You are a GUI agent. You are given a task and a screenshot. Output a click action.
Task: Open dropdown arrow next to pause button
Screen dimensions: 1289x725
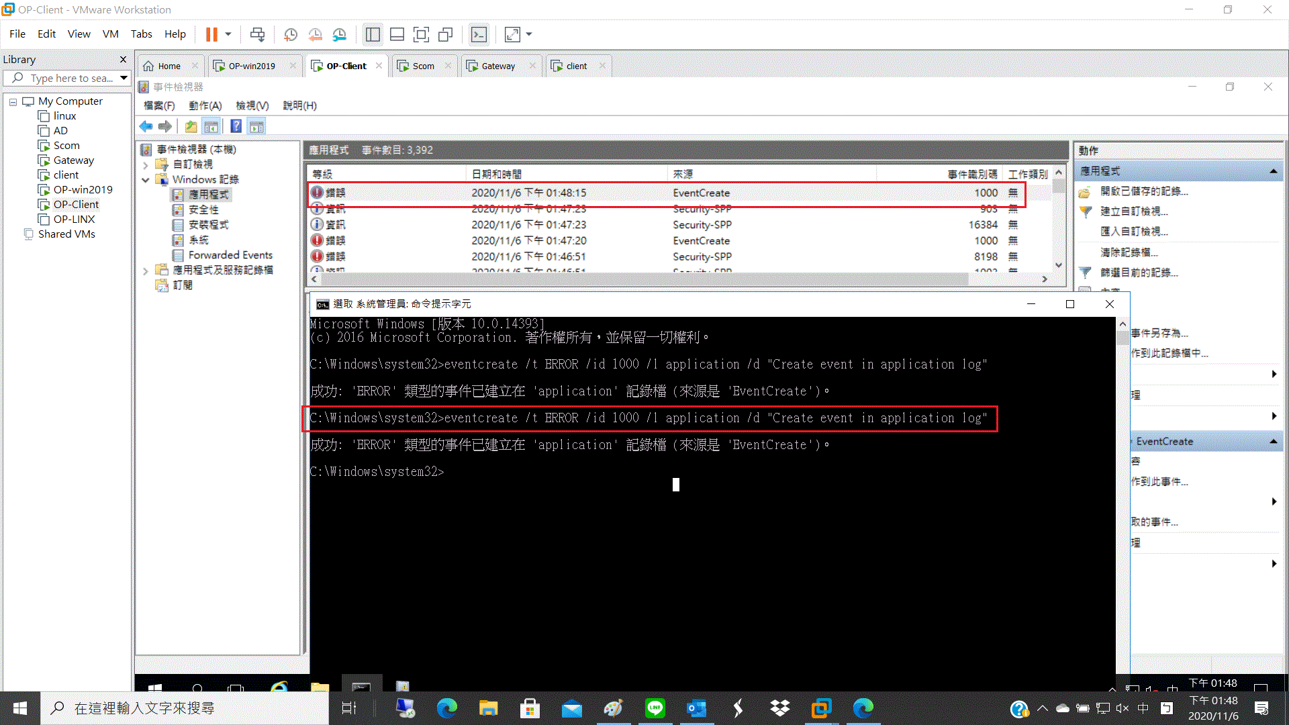[228, 34]
